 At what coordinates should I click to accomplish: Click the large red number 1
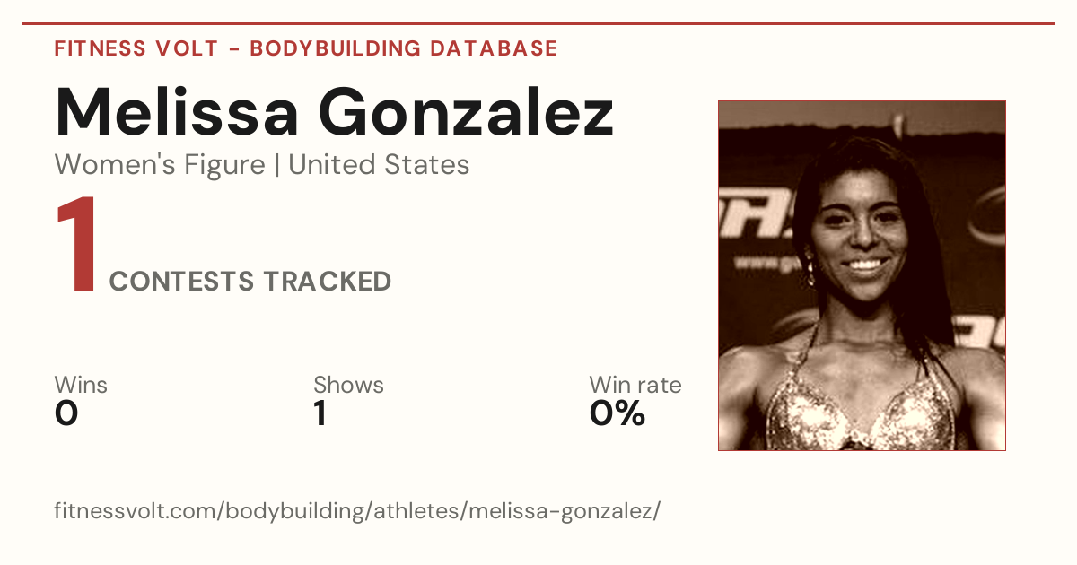[76, 246]
